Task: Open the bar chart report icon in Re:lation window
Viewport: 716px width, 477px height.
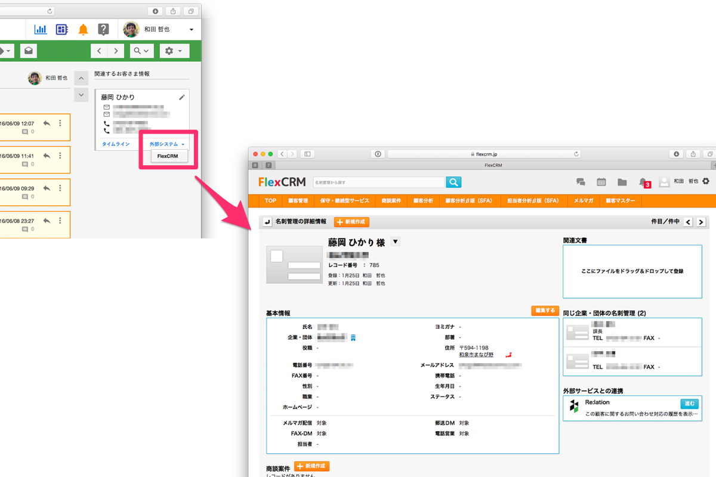Action: (41, 29)
